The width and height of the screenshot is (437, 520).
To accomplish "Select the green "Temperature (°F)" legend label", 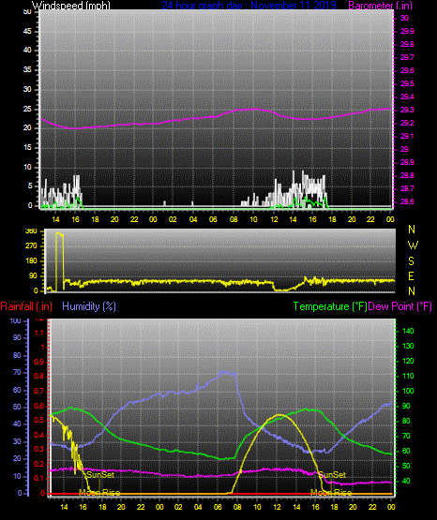I will click(x=330, y=306).
